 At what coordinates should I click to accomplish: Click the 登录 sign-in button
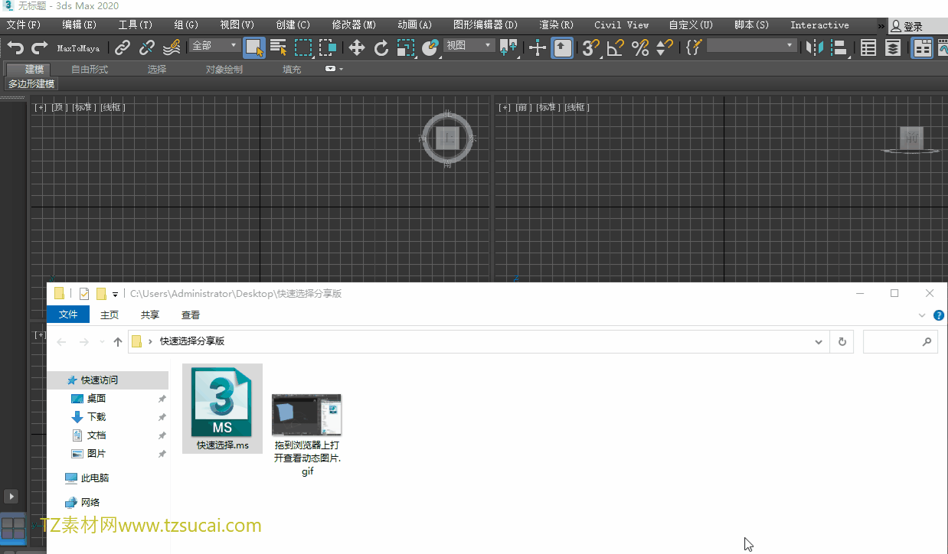tap(908, 27)
